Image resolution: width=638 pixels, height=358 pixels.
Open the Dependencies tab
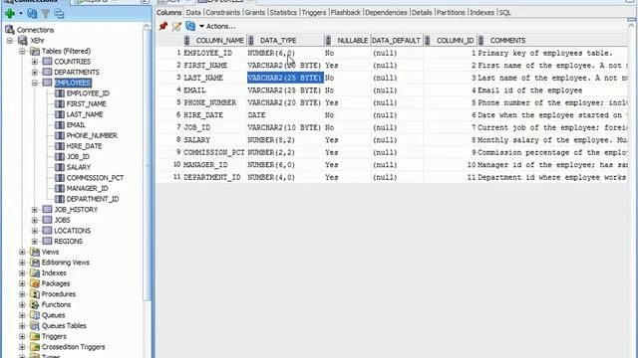386,13
